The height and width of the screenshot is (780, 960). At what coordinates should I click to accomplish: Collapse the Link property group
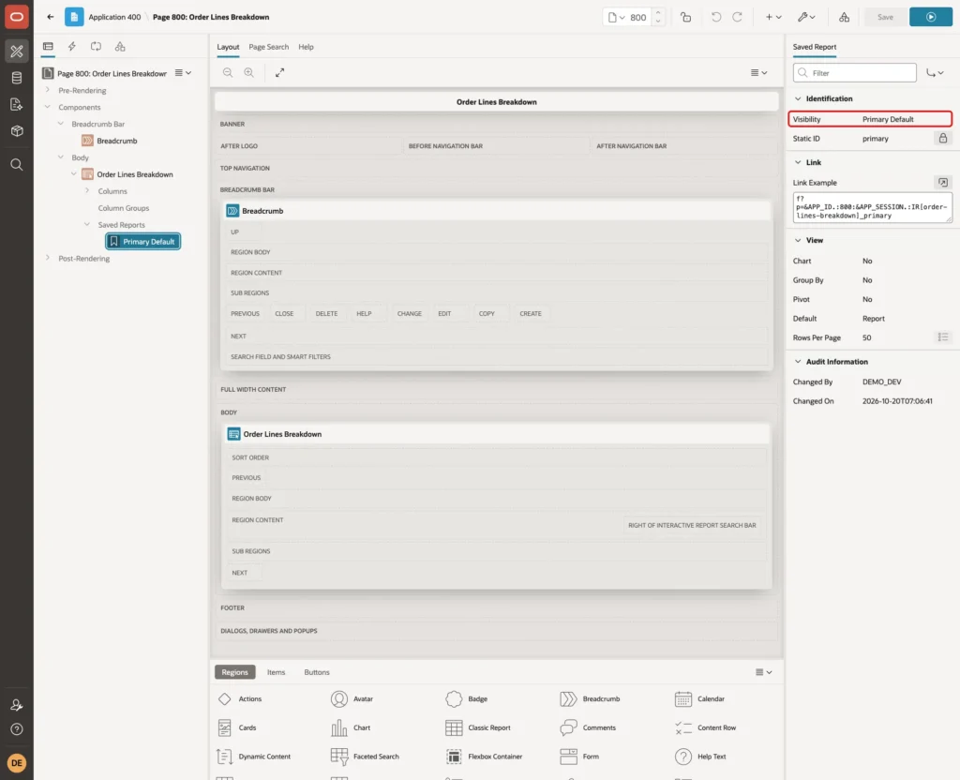coord(798,162)
